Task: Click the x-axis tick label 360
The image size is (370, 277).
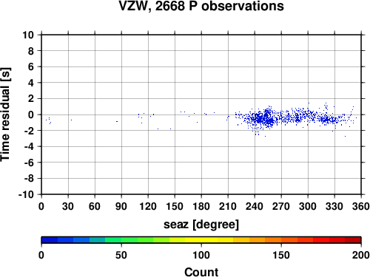Action: click(x=361, y=206)
